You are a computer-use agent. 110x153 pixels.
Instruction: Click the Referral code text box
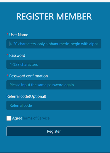tap(54, 105)
